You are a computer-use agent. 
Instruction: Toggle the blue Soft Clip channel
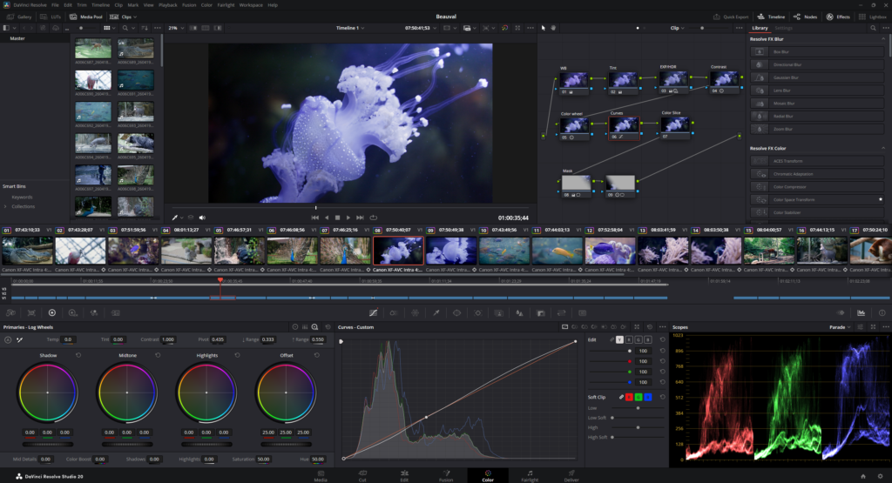click(647, 397)
